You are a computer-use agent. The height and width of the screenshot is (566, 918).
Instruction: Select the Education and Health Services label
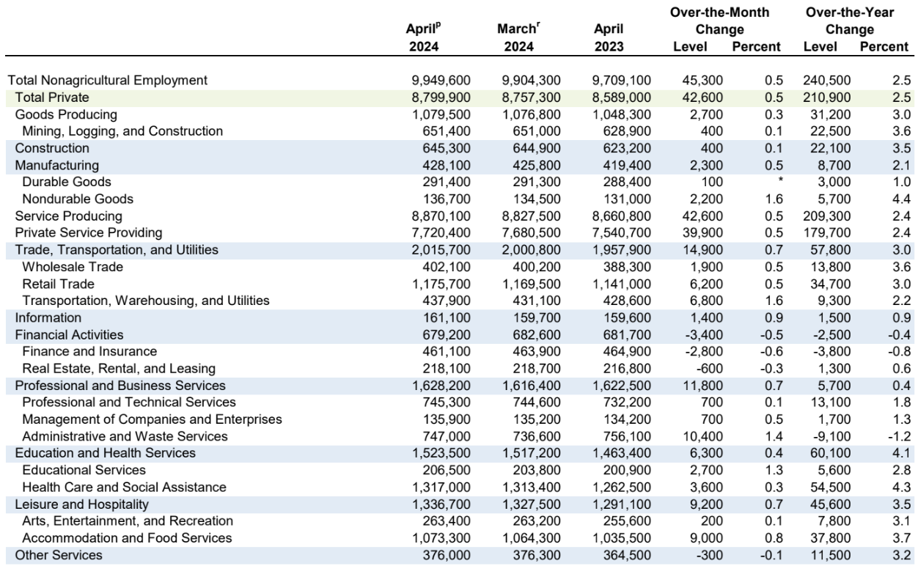pyautogui.click(x=106, y=453)
